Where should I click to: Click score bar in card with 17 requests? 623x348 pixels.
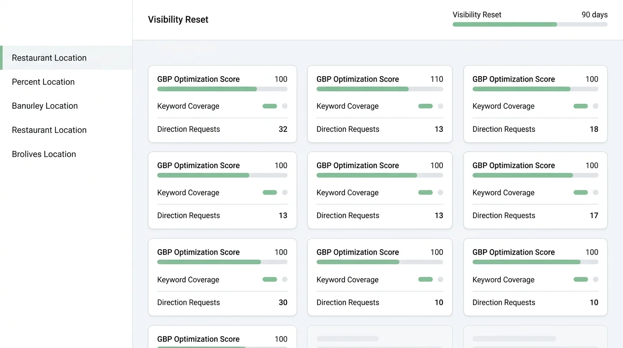(536, 175)
